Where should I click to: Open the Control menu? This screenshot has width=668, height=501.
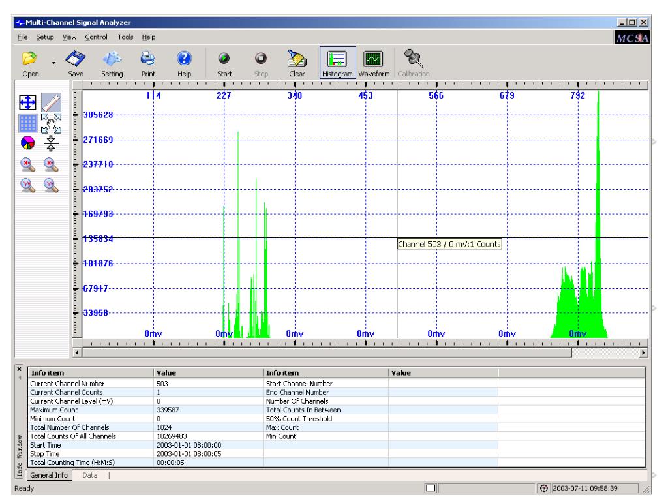(x=96, y=37)
